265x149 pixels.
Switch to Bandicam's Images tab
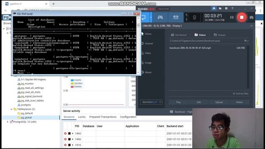[x=219, y=35]
